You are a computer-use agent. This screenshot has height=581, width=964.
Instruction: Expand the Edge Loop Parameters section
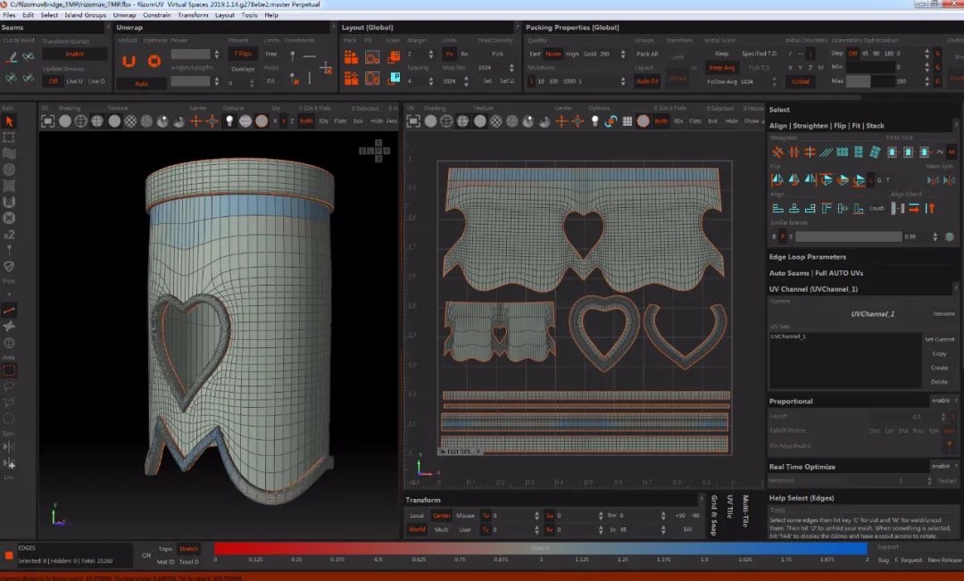[x=807, y=257]
